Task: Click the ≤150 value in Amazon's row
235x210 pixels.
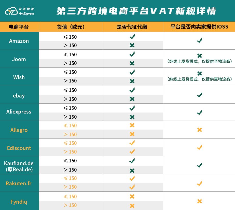Action: coord(70,37)
